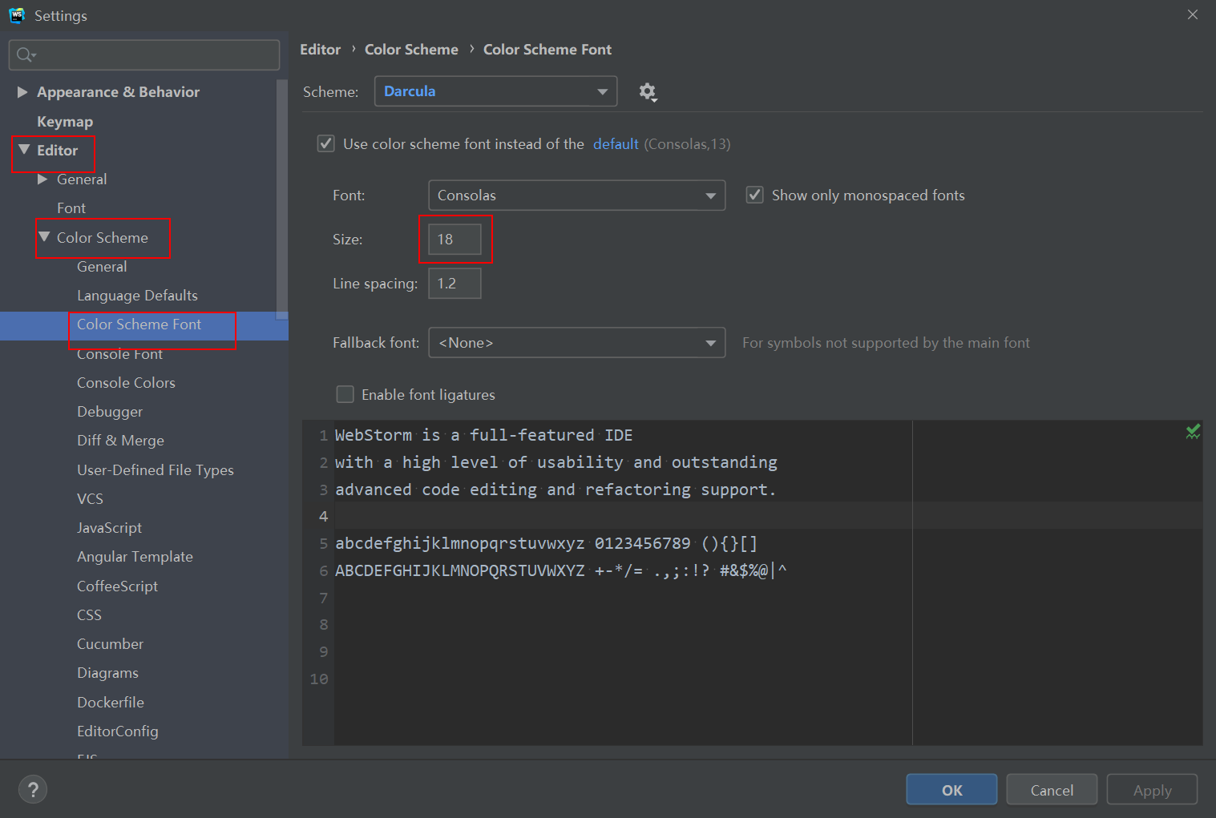Select Diff & Merge item
1216x818 pixels.
point(120,441)
